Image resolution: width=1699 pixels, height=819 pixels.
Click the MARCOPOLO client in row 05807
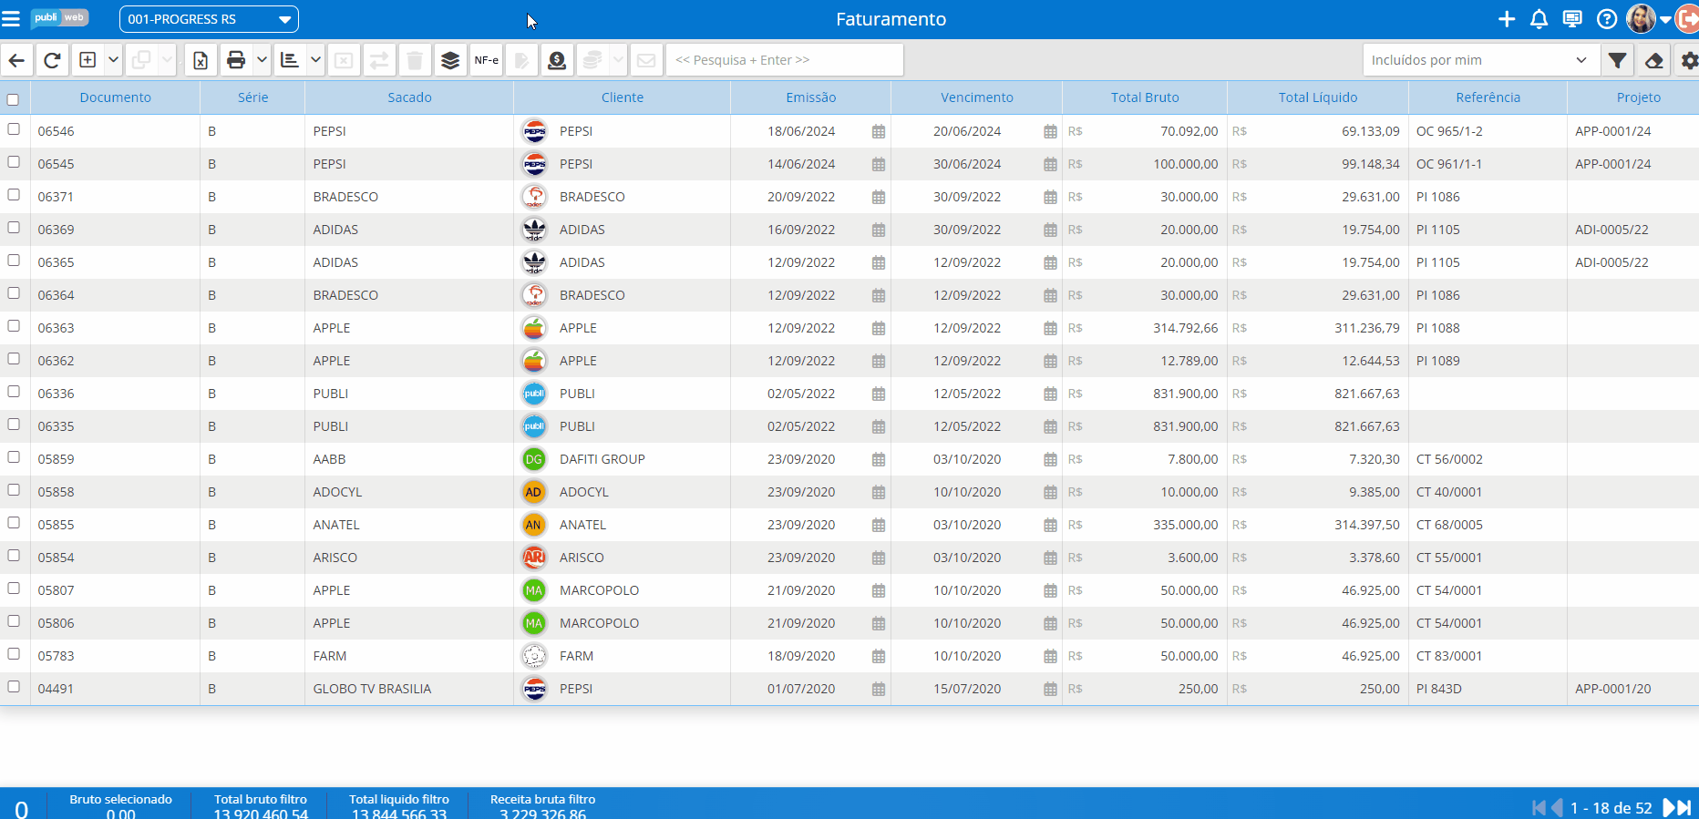click(599, 590)
